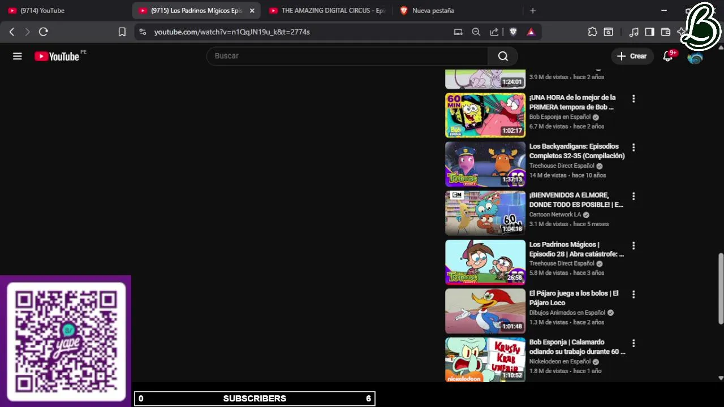Screen dimensions: 724x407
Task: Open 'Bob Esponja | Calamardo odiando su trabajo' title
Action: point(578,347)
